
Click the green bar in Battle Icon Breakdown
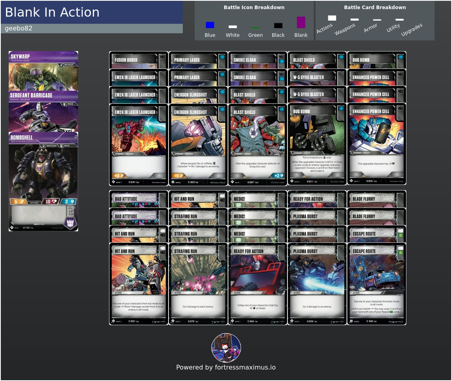pyautogui.click(x=255, y=28)
